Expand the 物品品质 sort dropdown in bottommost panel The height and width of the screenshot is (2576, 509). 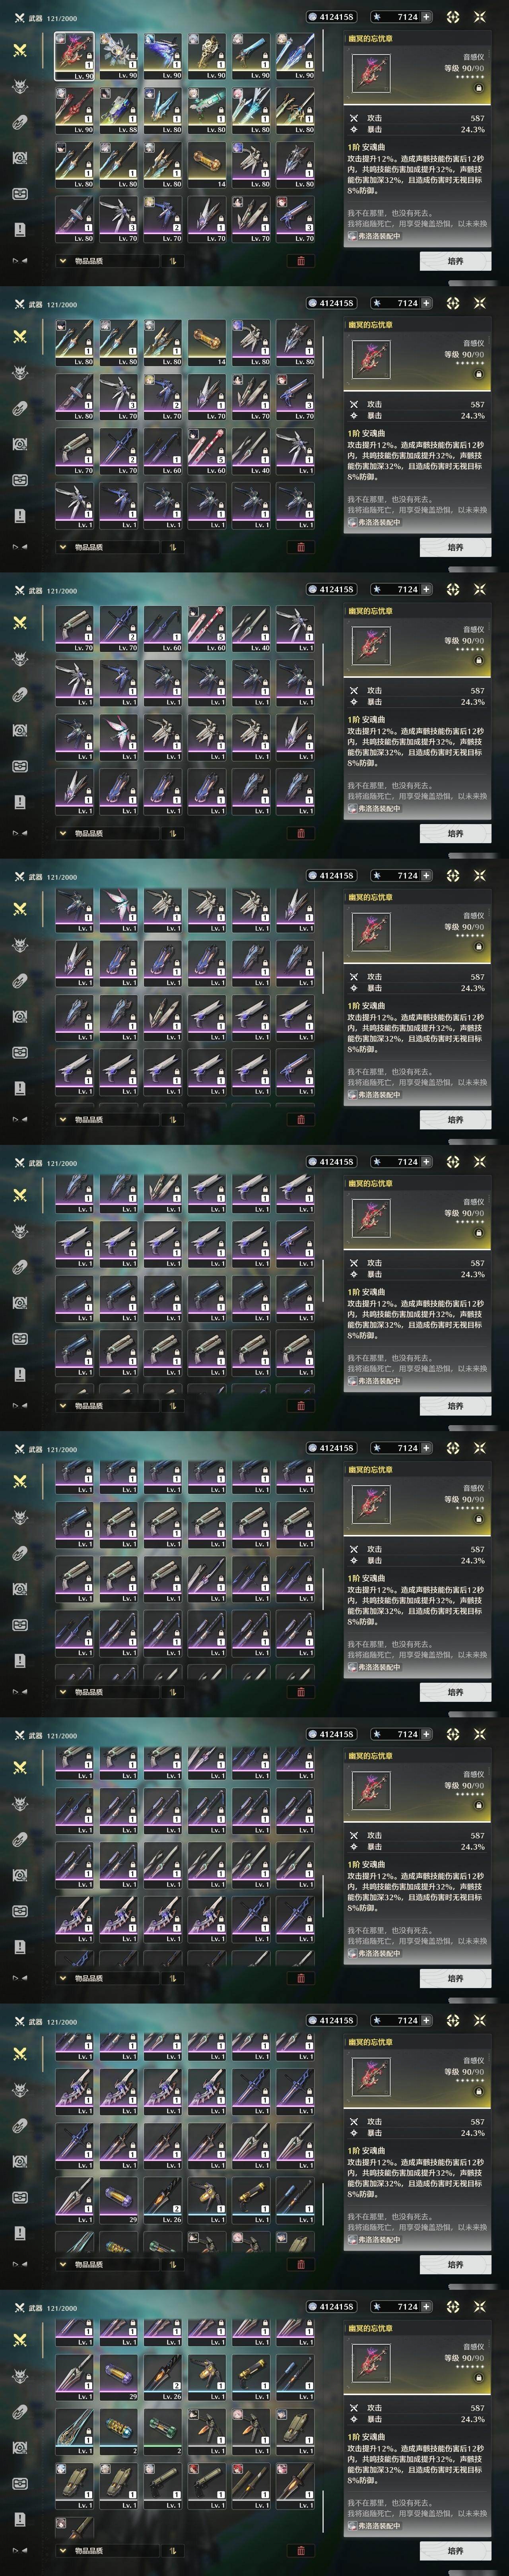(x=108, y=2551)
